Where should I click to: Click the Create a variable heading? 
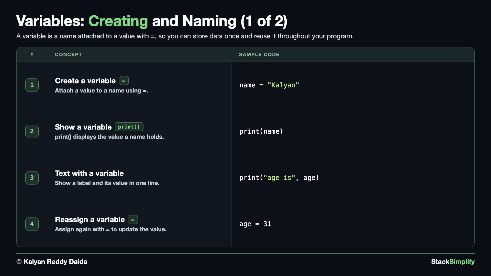coord(85,81)
